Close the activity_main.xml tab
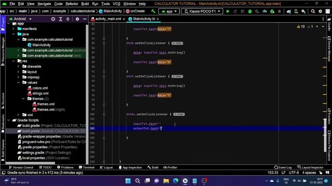Screen dimensions: 332x186 tap(124, 19)
